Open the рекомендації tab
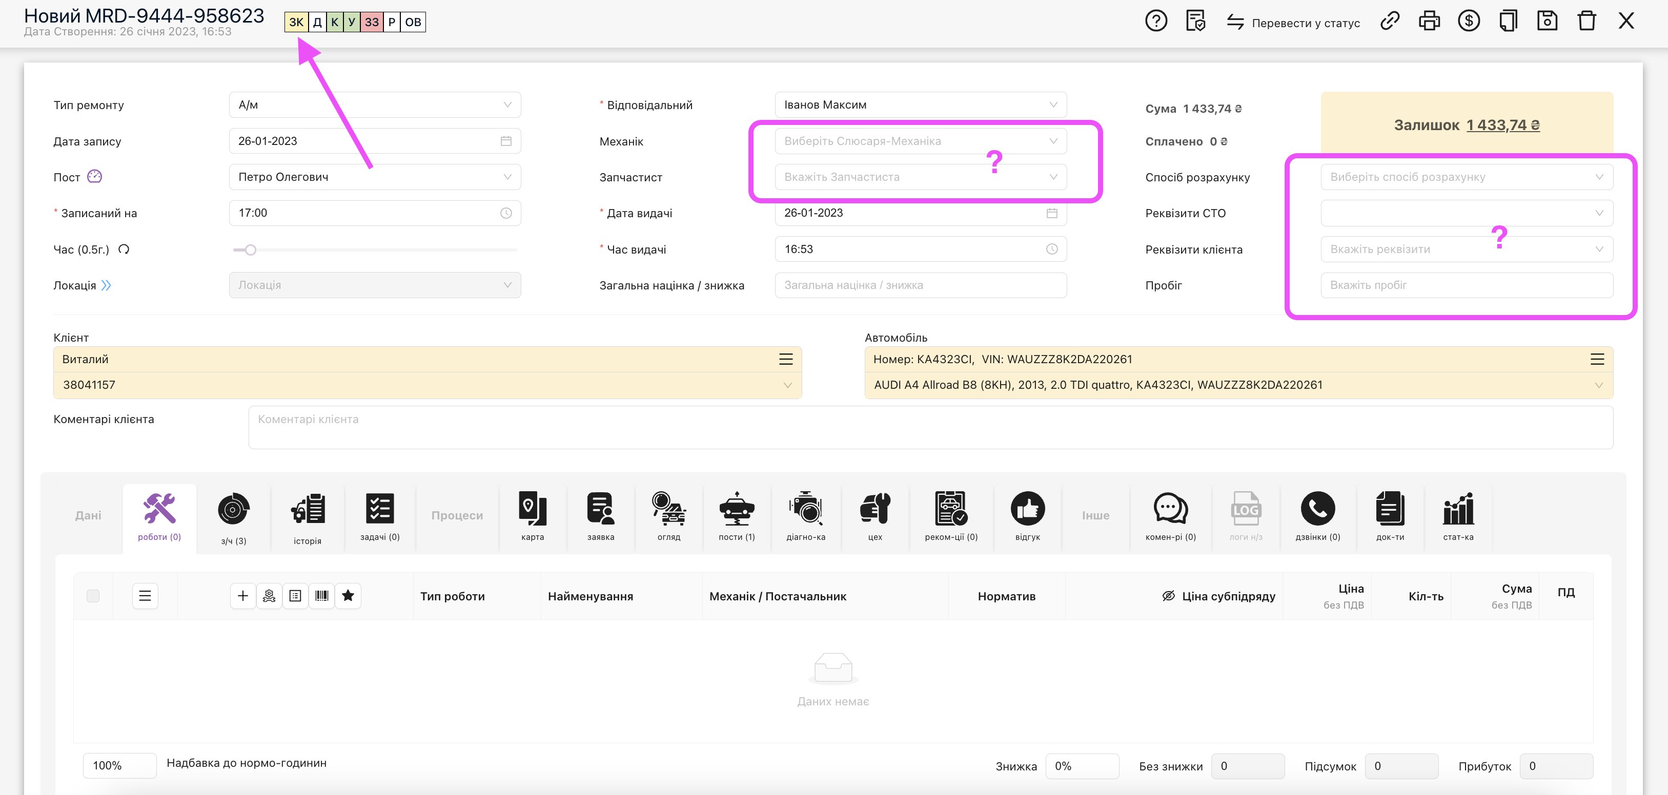 point(951,517)
